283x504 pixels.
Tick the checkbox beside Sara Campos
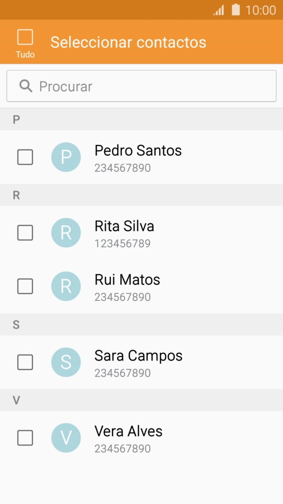[24, 362]
